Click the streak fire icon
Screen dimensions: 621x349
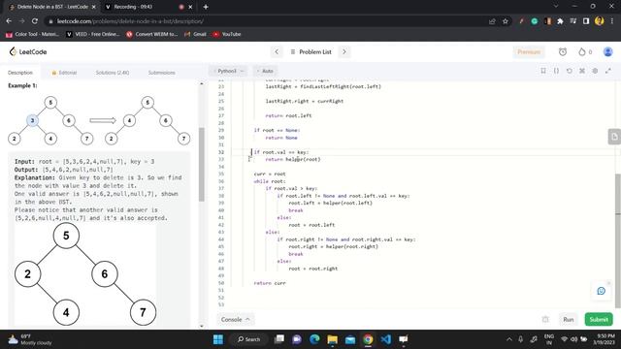click(x=582, y=51)
